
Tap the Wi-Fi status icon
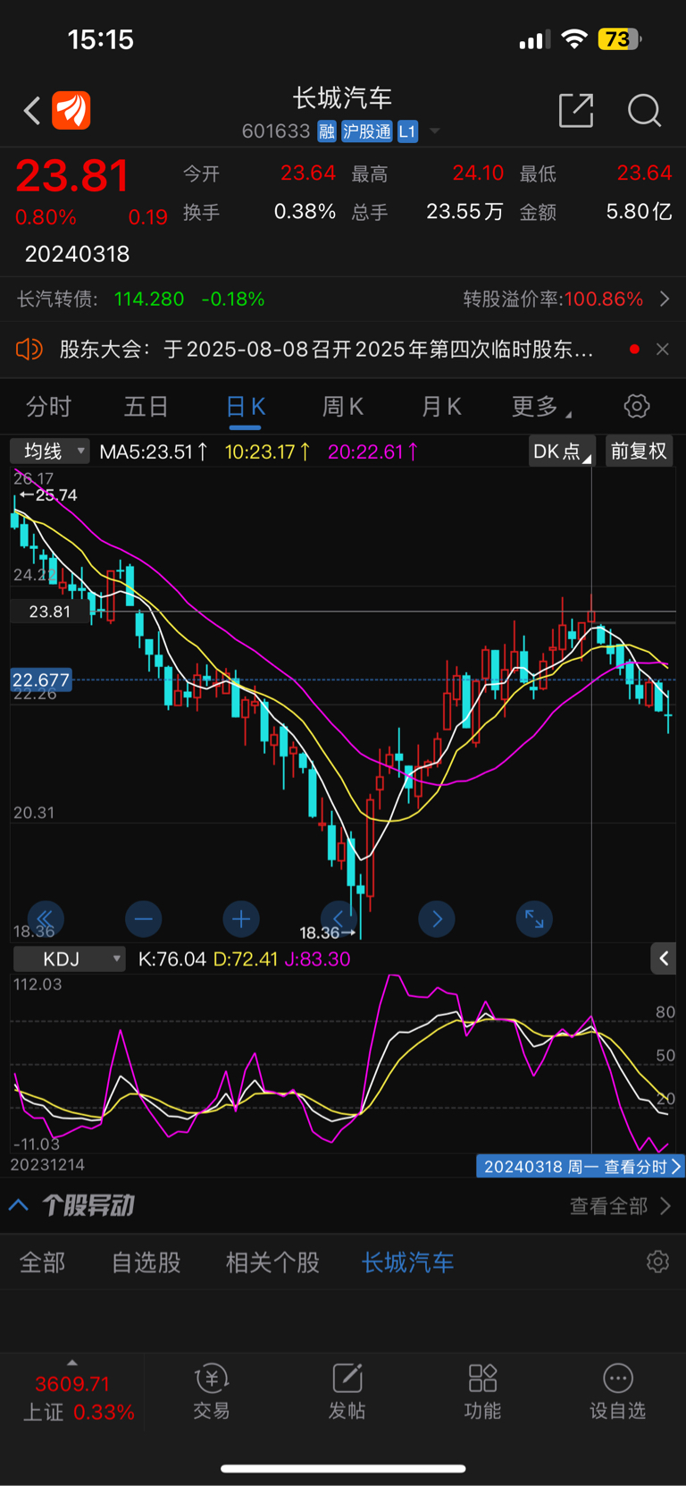click(574, 39)
